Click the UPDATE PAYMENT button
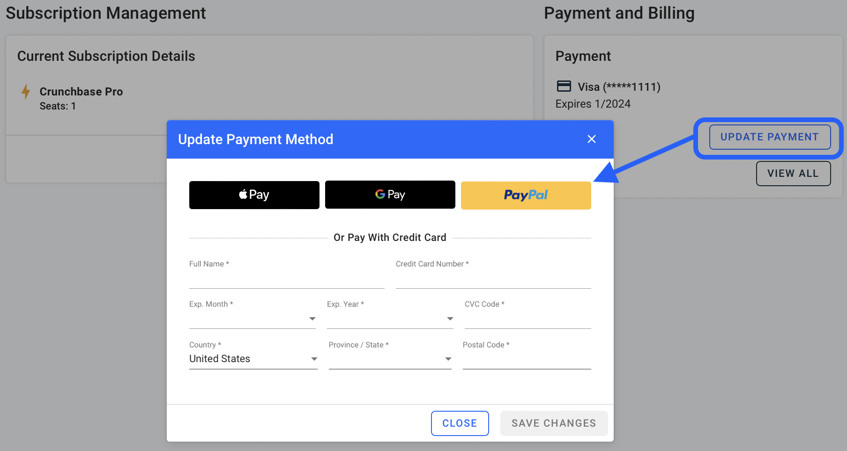The height and width of the screenshot is (451, 847). coord(770,137)
